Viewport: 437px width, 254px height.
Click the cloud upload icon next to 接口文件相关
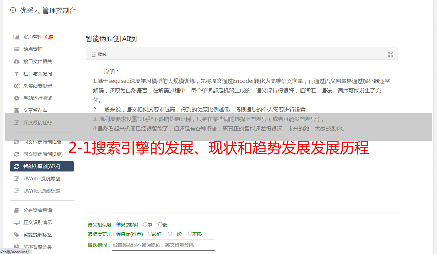(x=16, y=61)
